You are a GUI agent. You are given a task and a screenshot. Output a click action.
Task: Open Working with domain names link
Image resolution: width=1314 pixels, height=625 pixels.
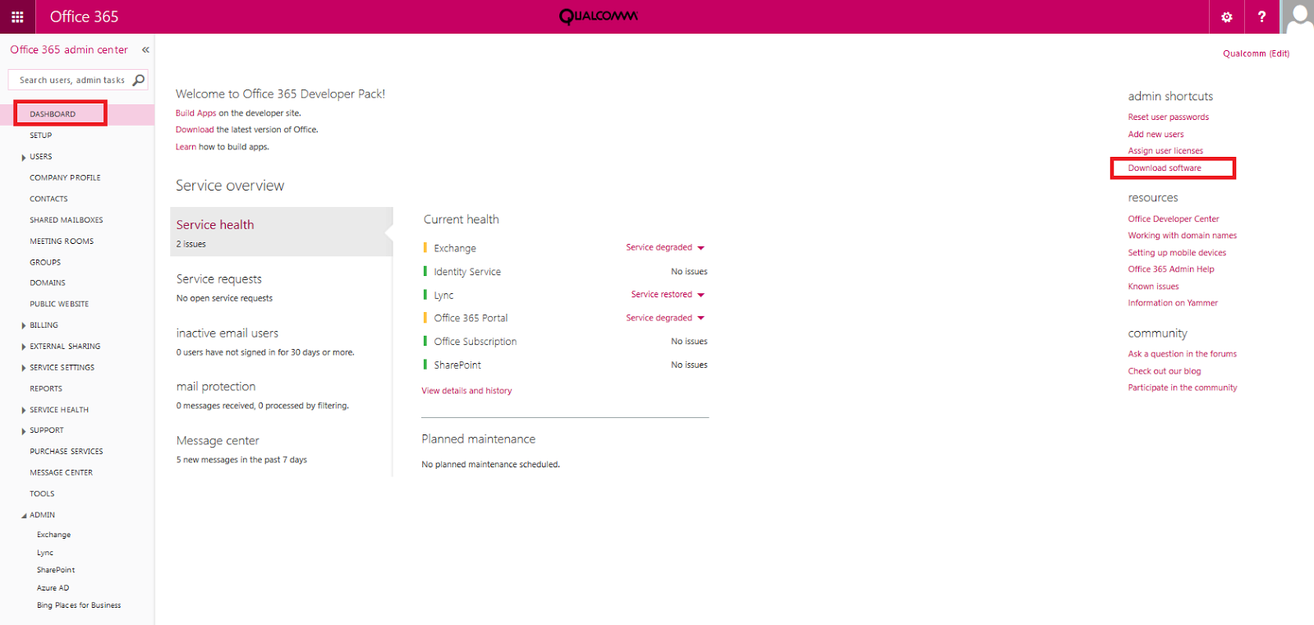tap(1183, 236)
